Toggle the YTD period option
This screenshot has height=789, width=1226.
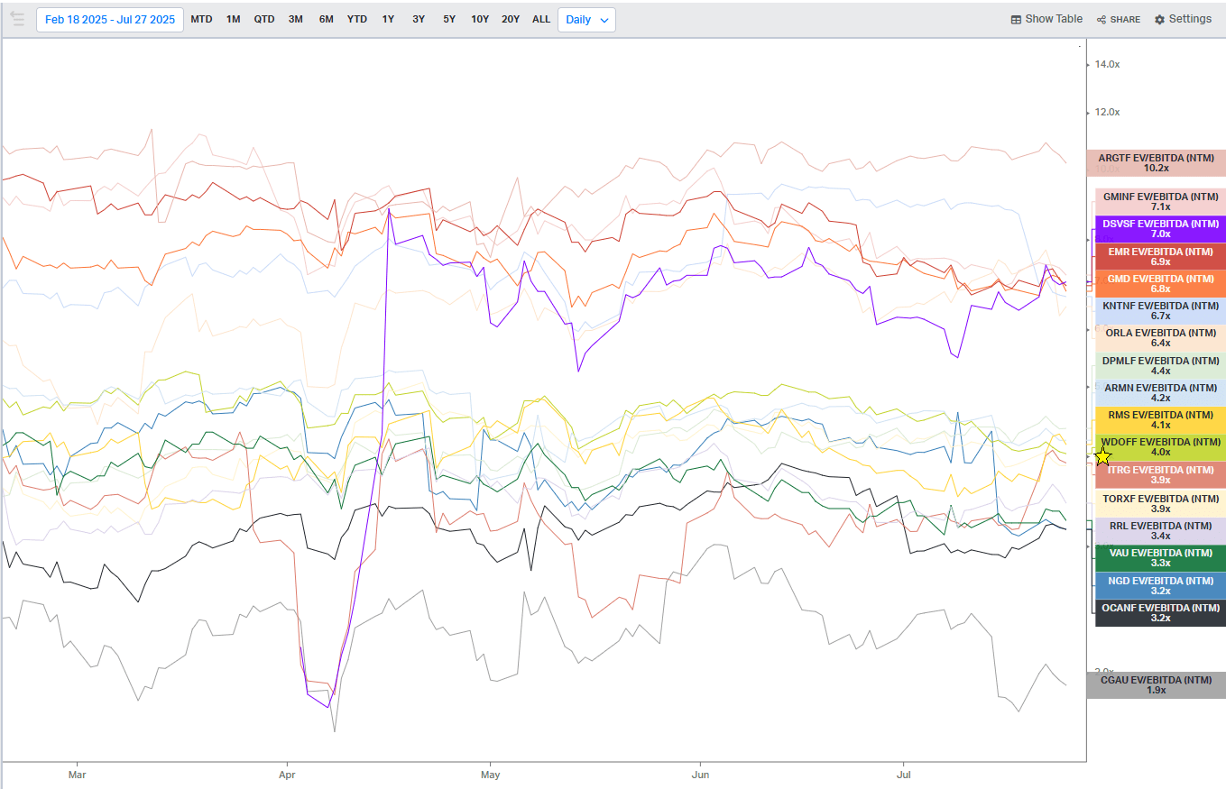click(357, 18)
